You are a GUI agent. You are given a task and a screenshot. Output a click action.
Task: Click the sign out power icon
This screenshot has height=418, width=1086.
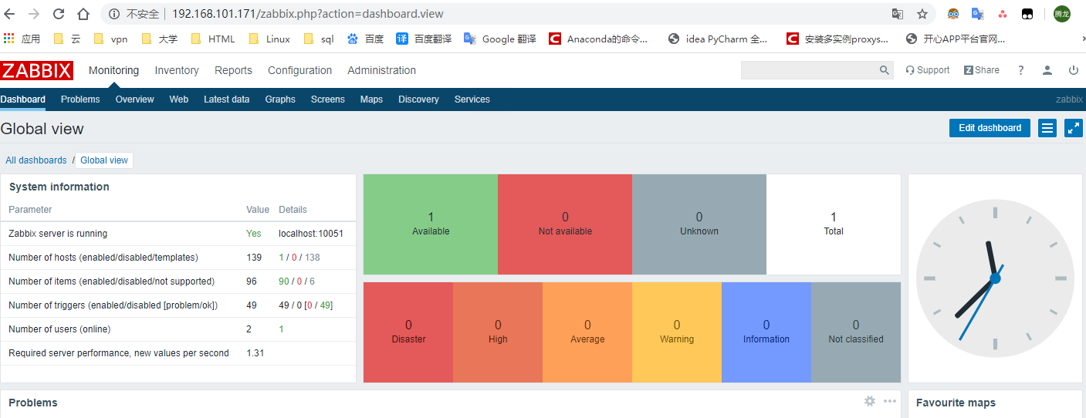click(1074, 70)
